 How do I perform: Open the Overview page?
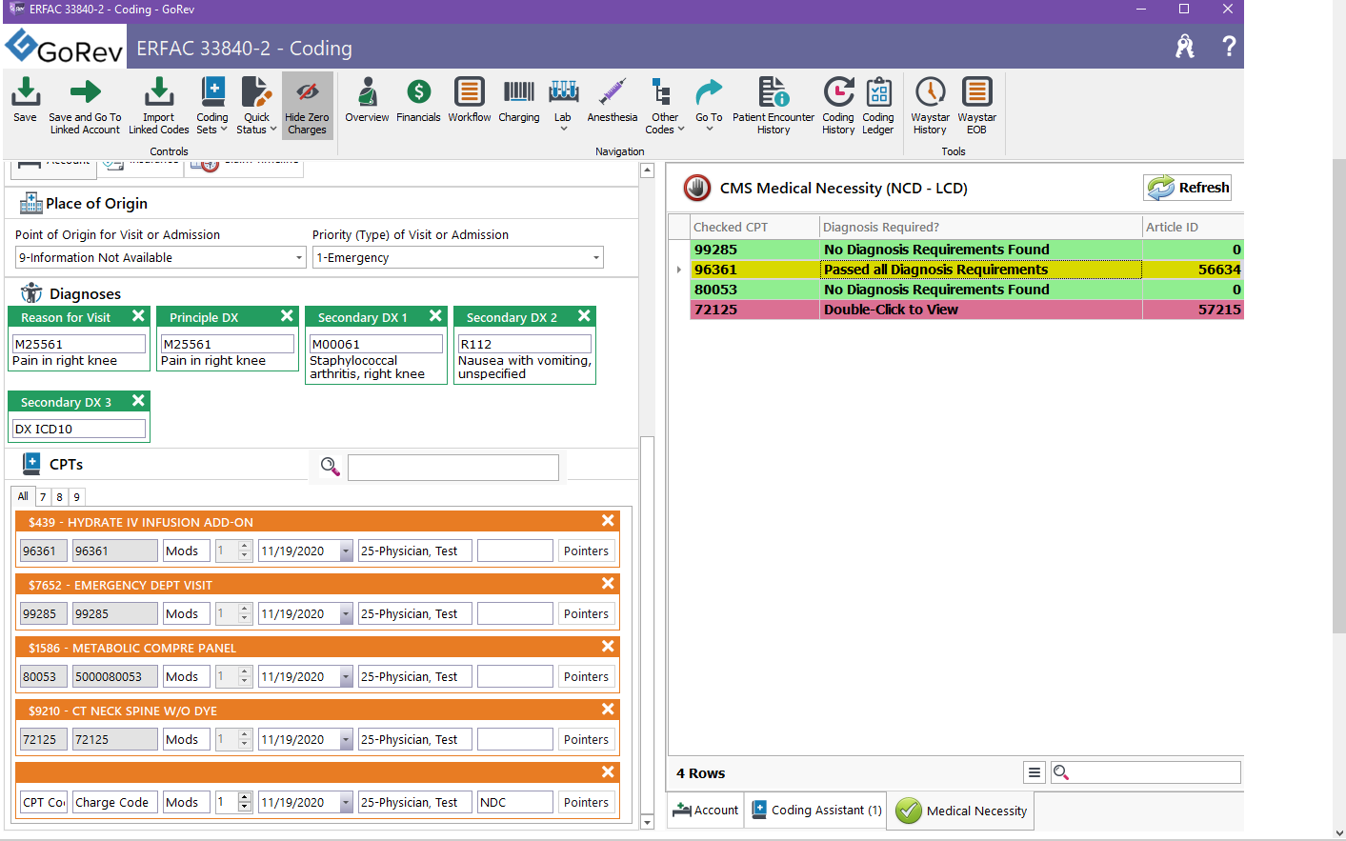point(367,101)
